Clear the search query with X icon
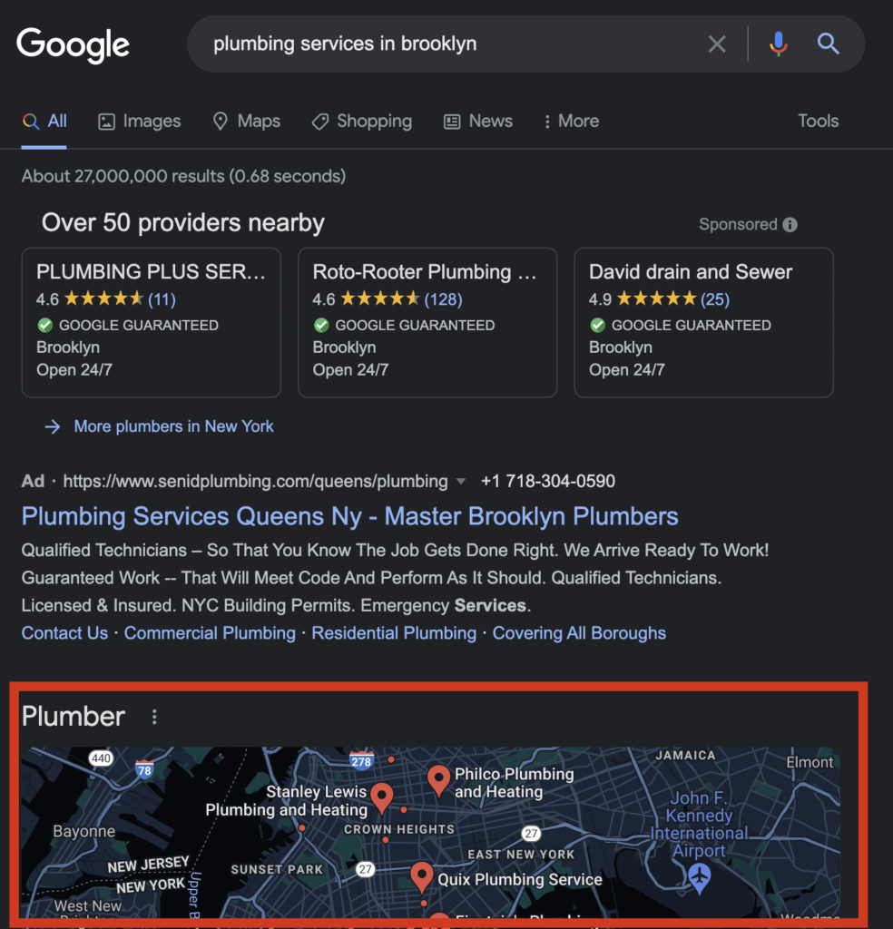Viewport: 893px width, 929px height. [717, 44]
